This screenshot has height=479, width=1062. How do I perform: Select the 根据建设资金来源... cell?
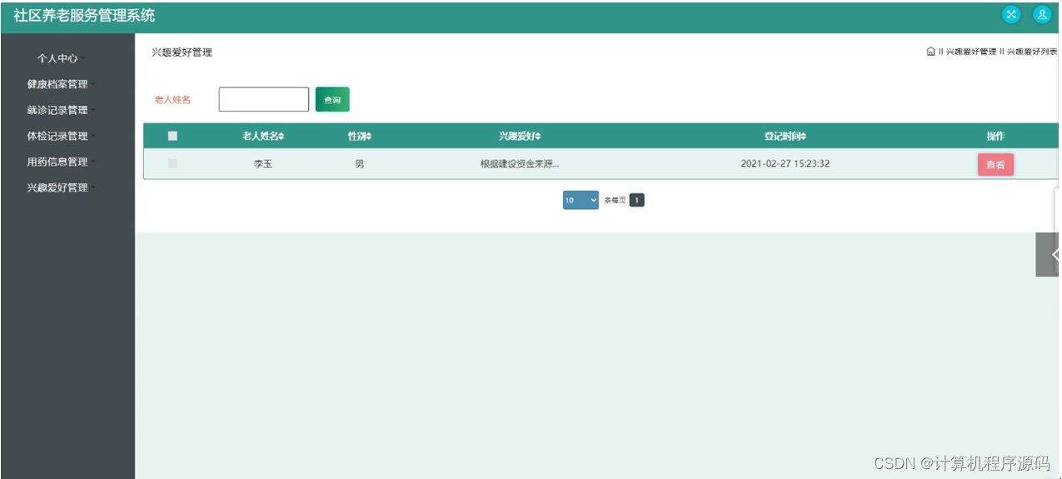click(x=520, y=164)
